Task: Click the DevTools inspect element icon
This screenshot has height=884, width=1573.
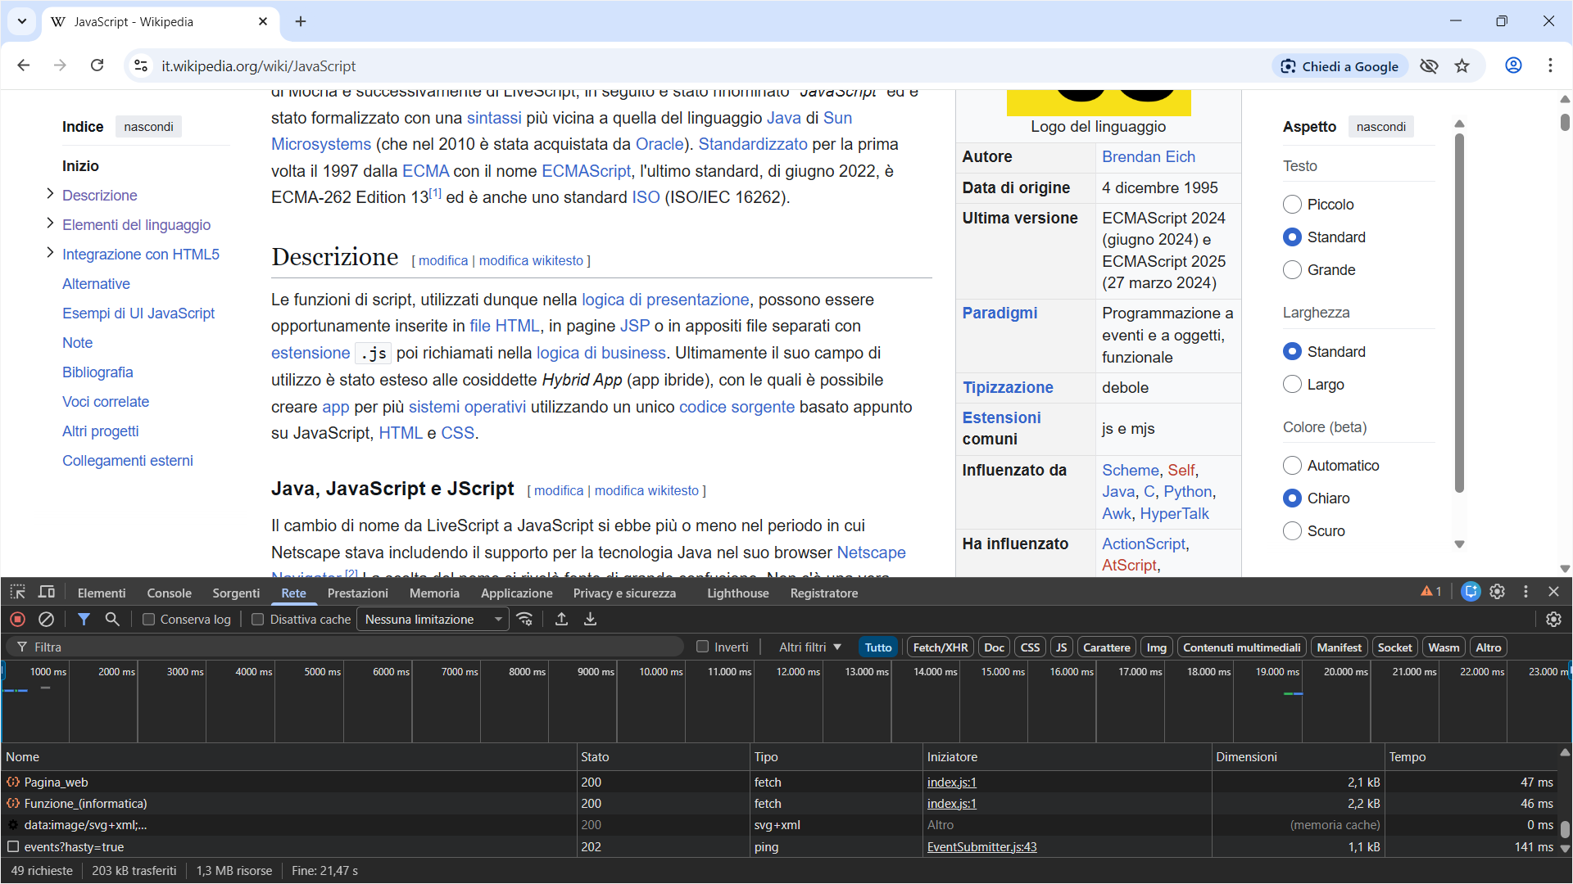Action: tap(18, 592)
